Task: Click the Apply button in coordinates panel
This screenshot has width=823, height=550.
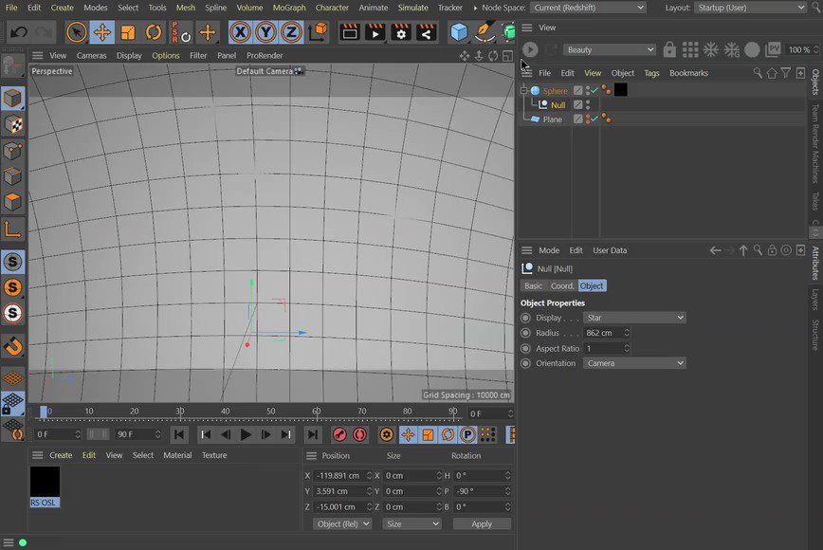Action: 482,523
